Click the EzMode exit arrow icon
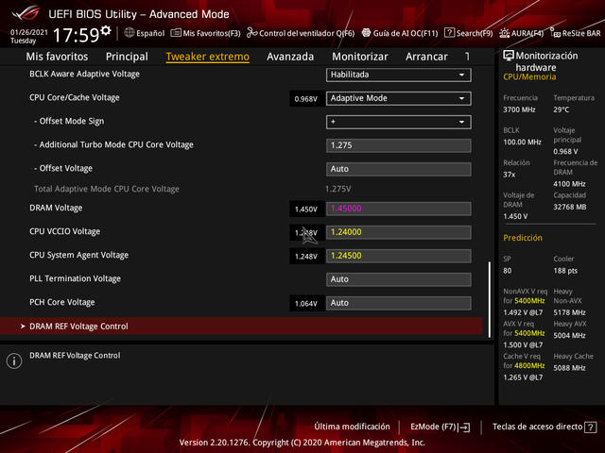This screenshot has height=453, width=605. click(x=465, y=428)
